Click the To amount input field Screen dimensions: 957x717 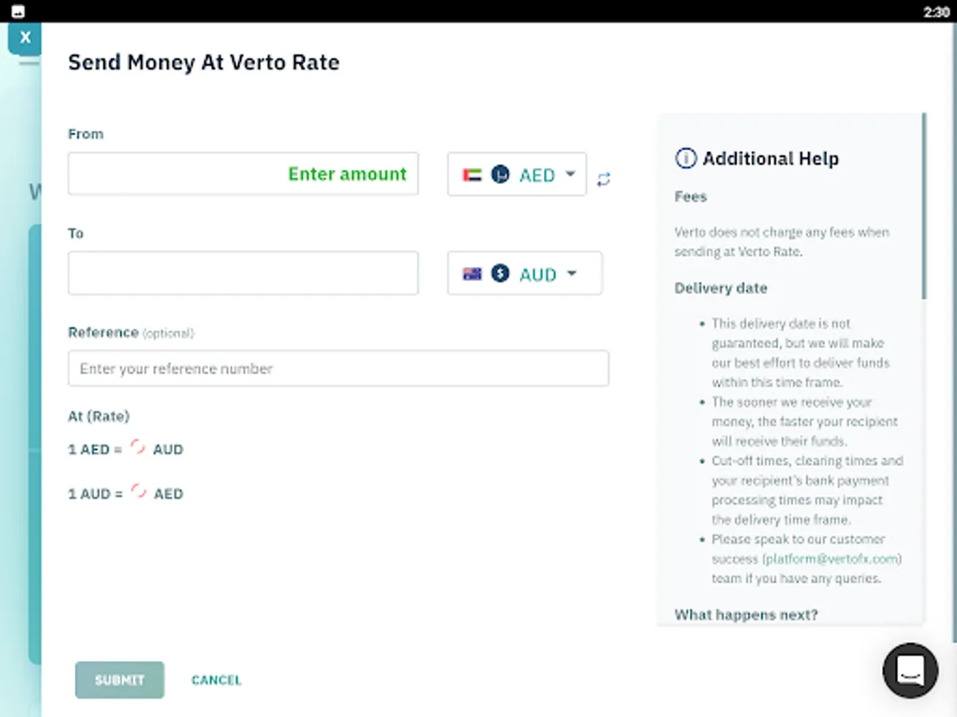pos(243,273)
